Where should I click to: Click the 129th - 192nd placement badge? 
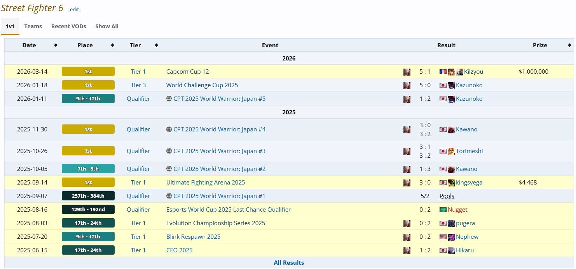[x=88, y=210]
